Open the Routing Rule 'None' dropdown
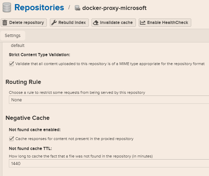The width and height of the screenshot is (209, 176). (109, 100)
